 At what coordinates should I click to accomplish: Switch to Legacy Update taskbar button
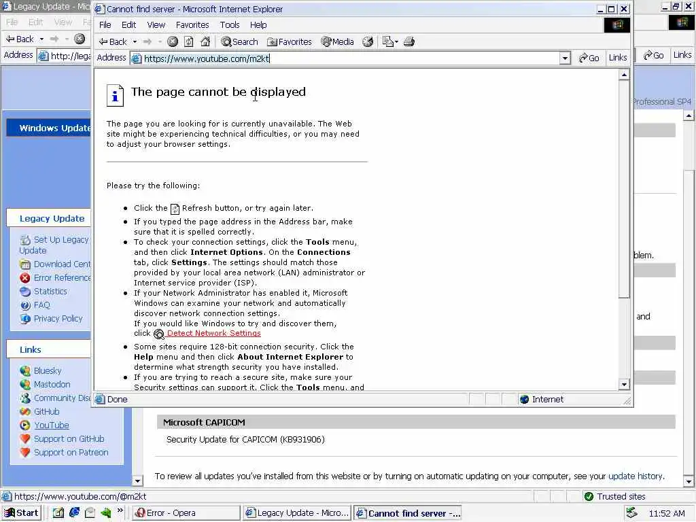click(x=297, y=513)
